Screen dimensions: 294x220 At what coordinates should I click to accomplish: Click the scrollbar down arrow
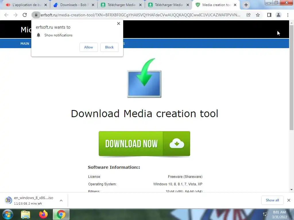(291, 190)
